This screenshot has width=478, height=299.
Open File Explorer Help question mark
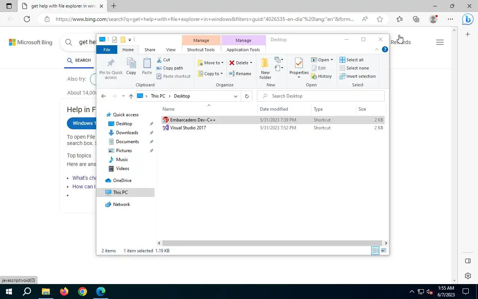pos(385,49)
